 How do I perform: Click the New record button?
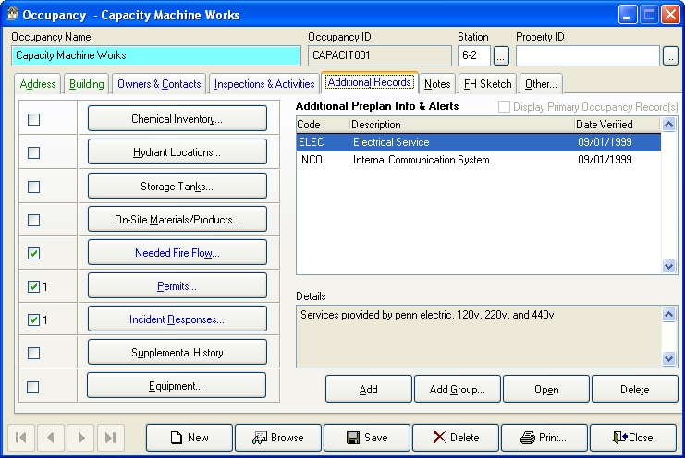coord(189,438)
